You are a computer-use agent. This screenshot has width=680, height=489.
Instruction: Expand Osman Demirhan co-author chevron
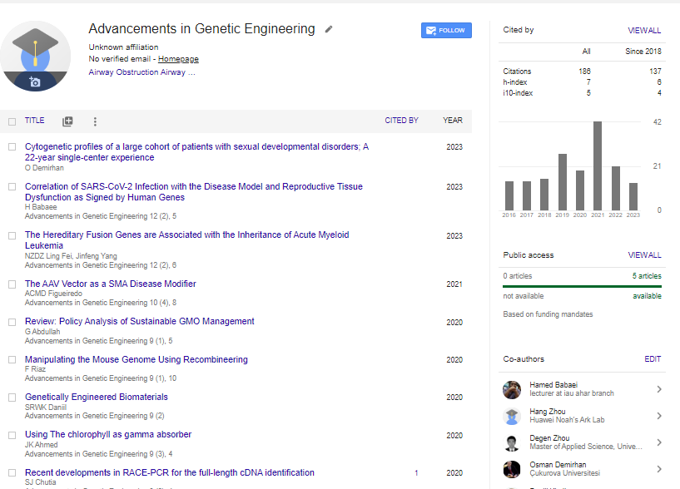coord(658,469)
